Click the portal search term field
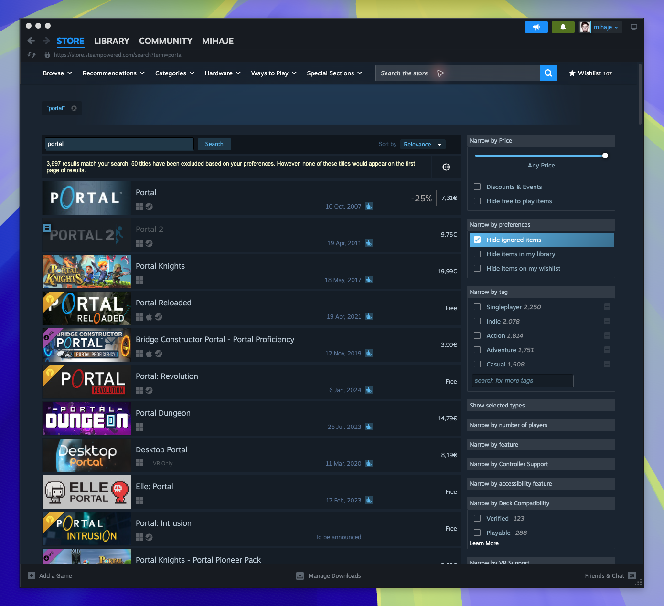The width and height of the screenshot is (664, 606). pos(119,144)
